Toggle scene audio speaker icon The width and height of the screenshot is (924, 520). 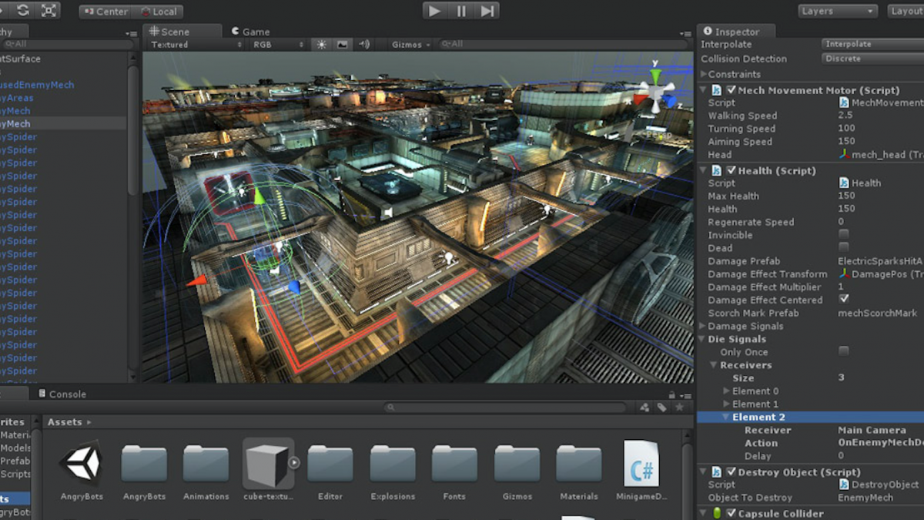(x=363, y=45)
